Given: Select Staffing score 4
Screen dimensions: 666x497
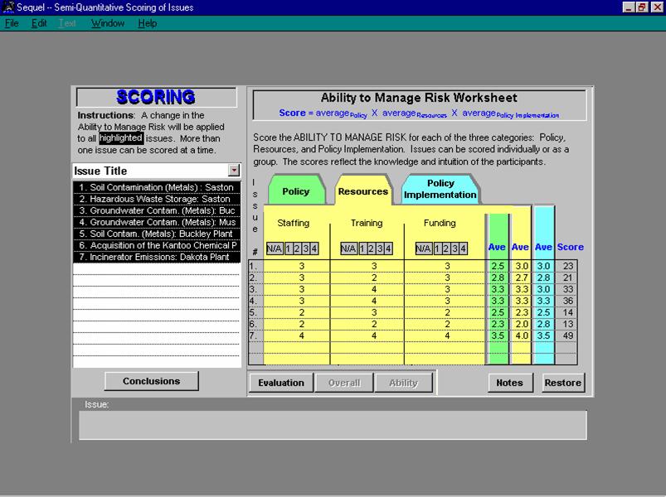Looking at the screenshot, I should 314,248.
